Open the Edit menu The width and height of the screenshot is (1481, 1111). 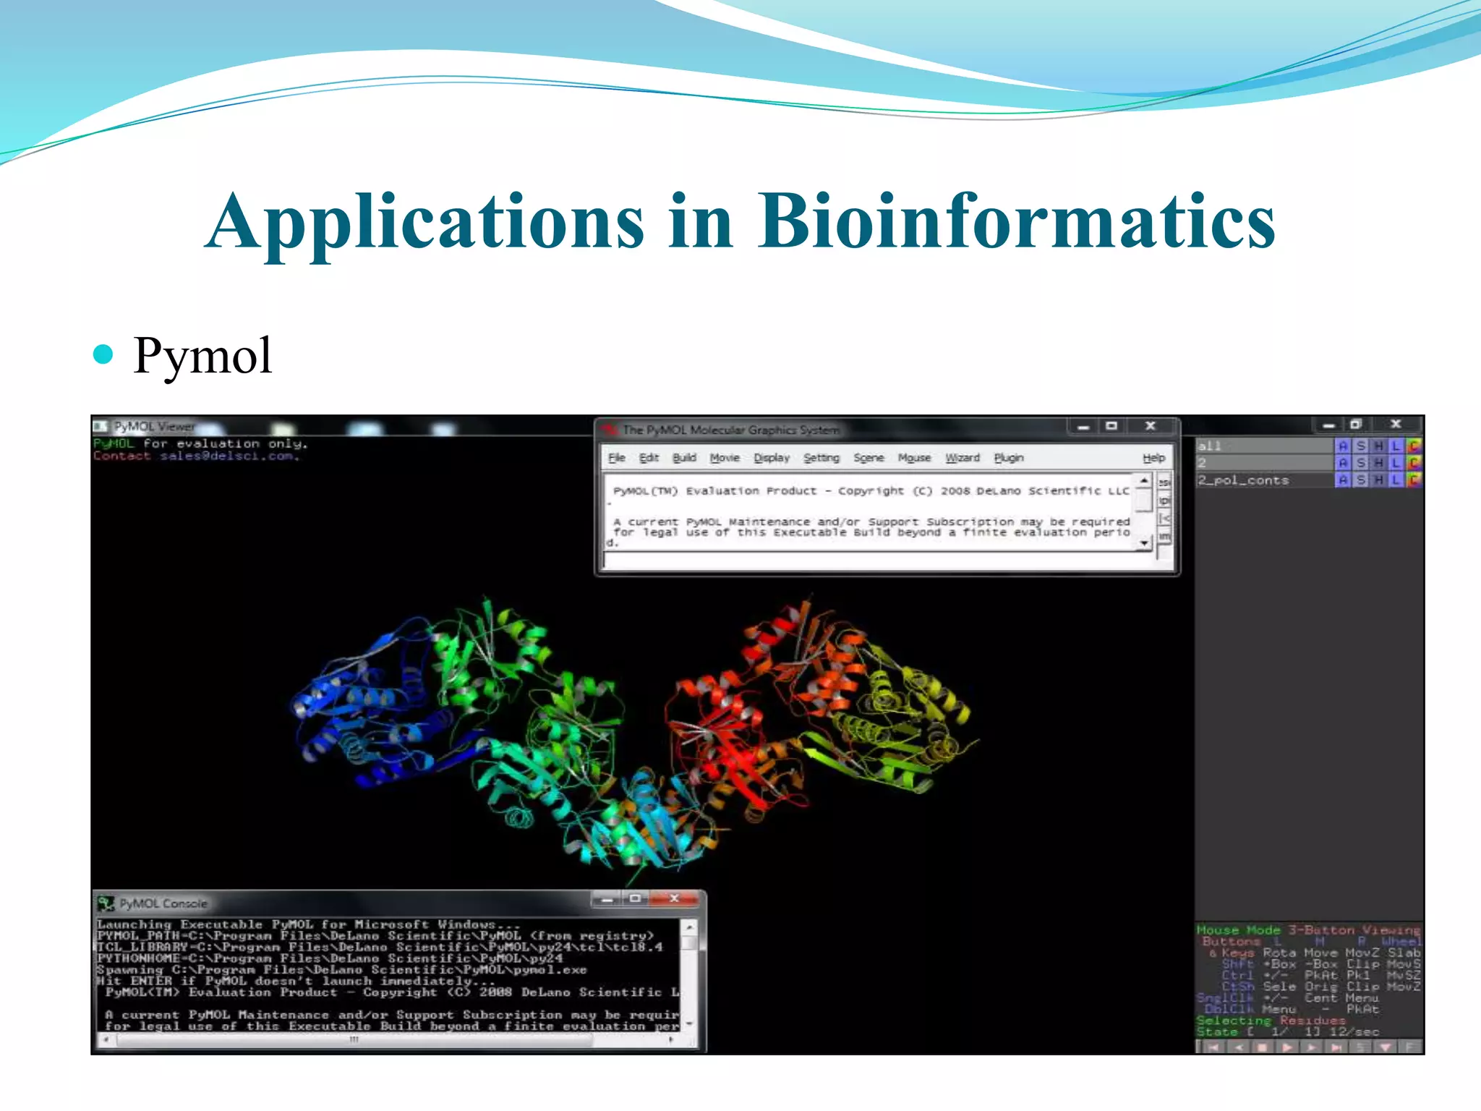tap(649, 458)
